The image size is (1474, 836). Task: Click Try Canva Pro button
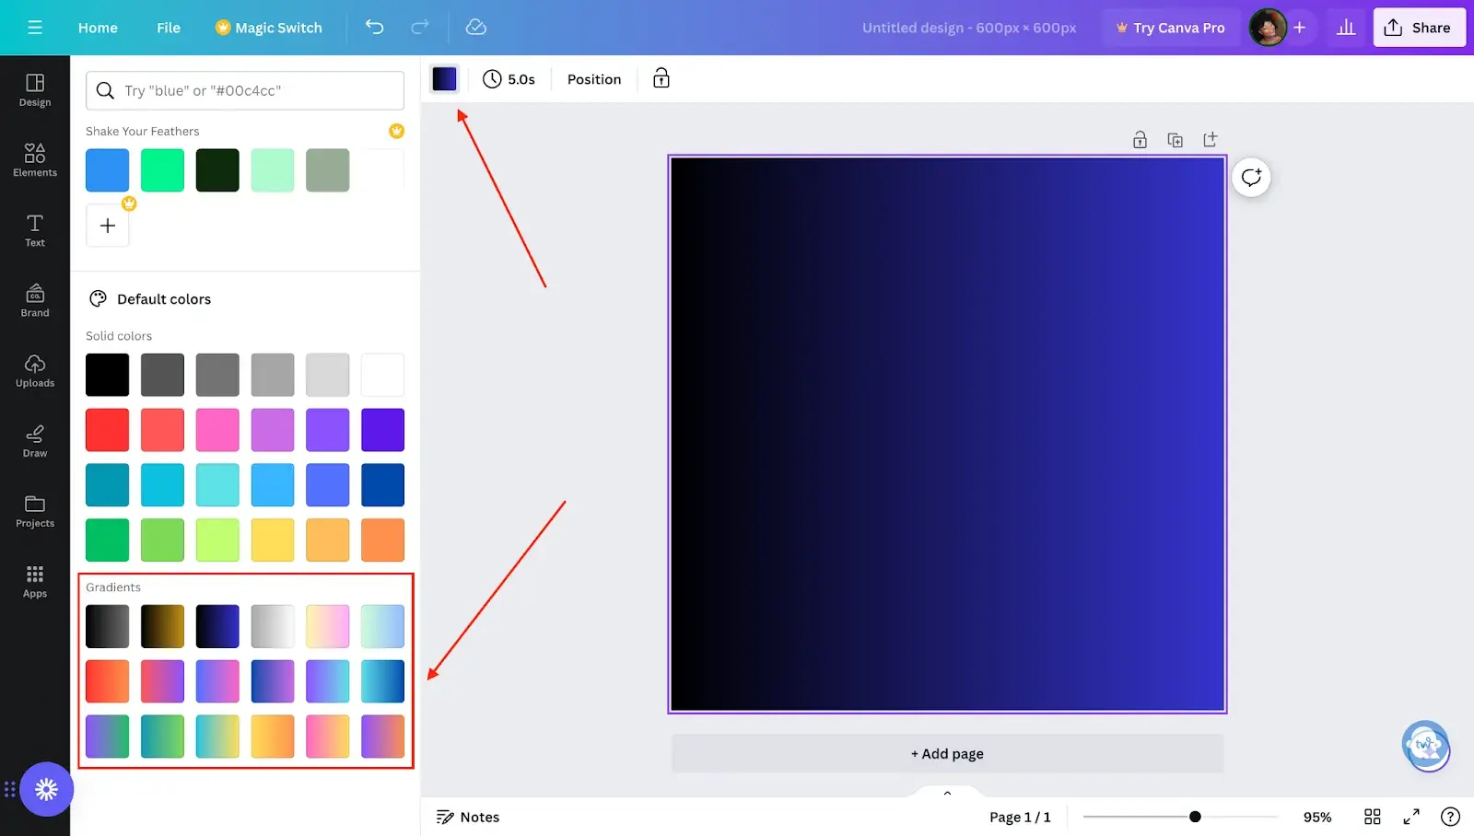click(x=1170, y=28)
